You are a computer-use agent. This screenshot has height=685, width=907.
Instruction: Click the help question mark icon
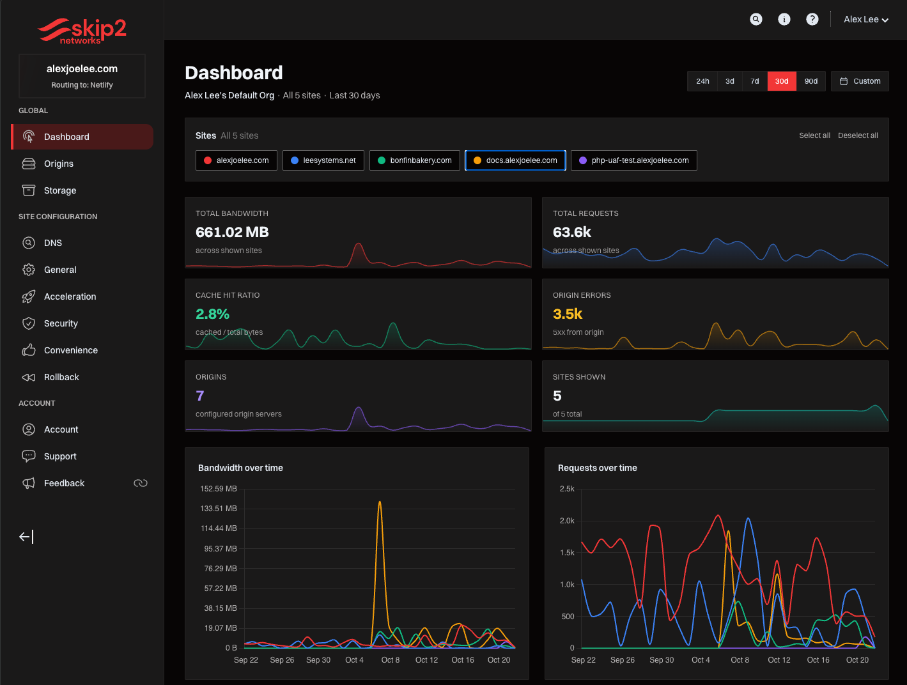[812, 19]
